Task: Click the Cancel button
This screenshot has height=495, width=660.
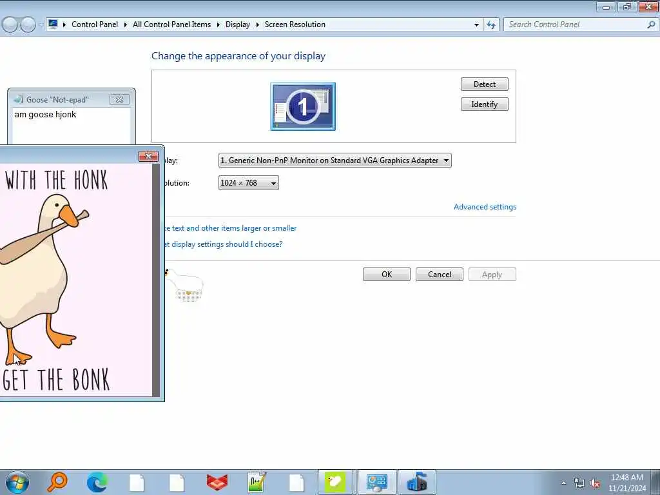Action: point(440,275)
